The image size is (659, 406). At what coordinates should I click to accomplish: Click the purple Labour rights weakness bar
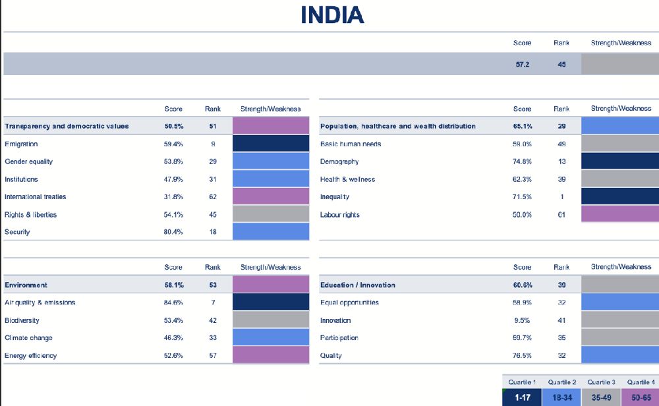619,214
